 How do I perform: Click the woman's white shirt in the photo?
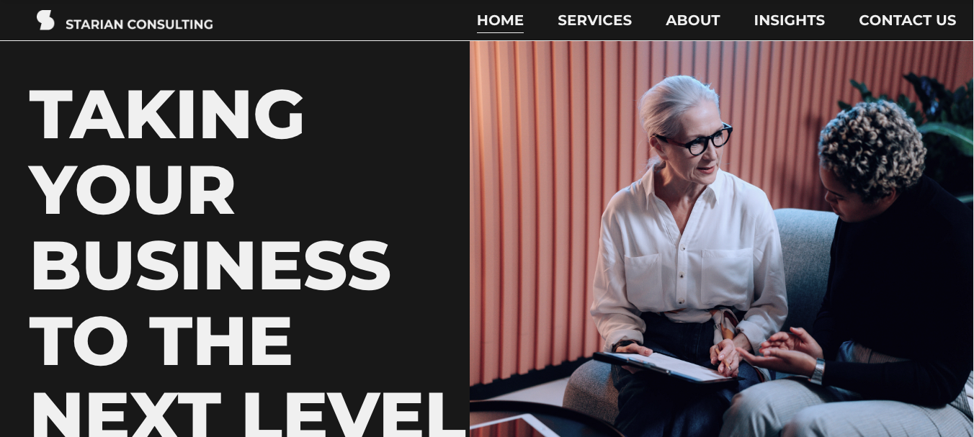688,252
